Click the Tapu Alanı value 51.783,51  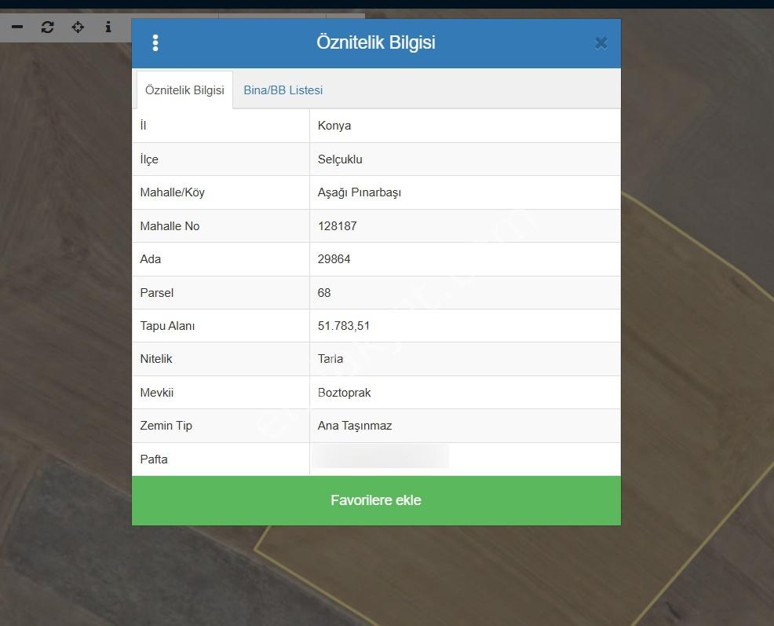[x=344, y=326]
